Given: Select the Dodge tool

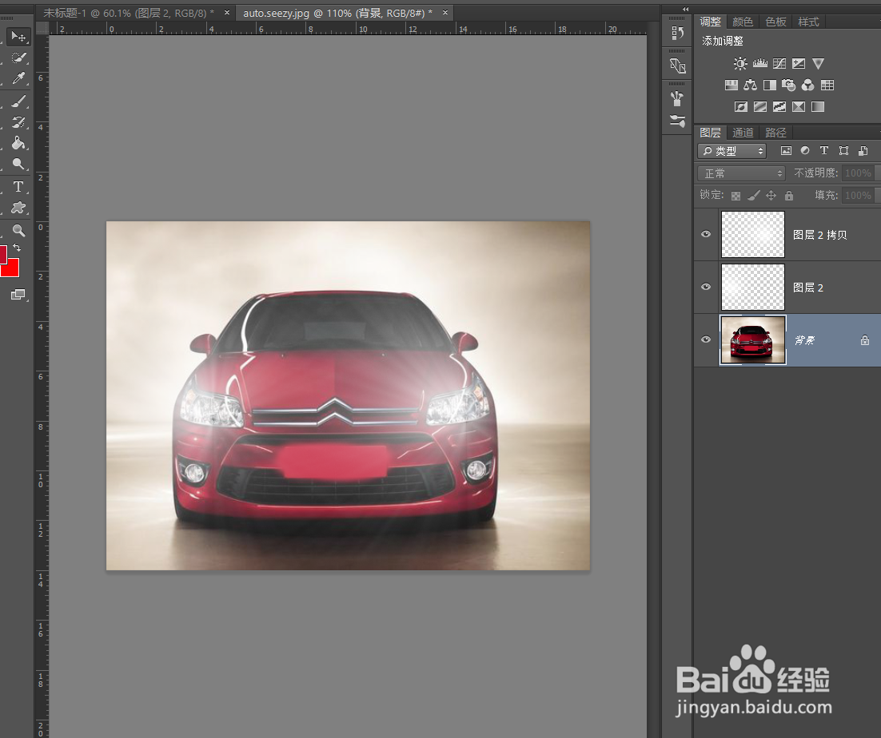Looking at the screenshot, I should 18,164.
